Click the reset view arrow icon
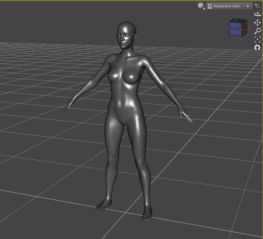Image resolution: width=263 pixels, height=239 pixels. pos(257,48)
